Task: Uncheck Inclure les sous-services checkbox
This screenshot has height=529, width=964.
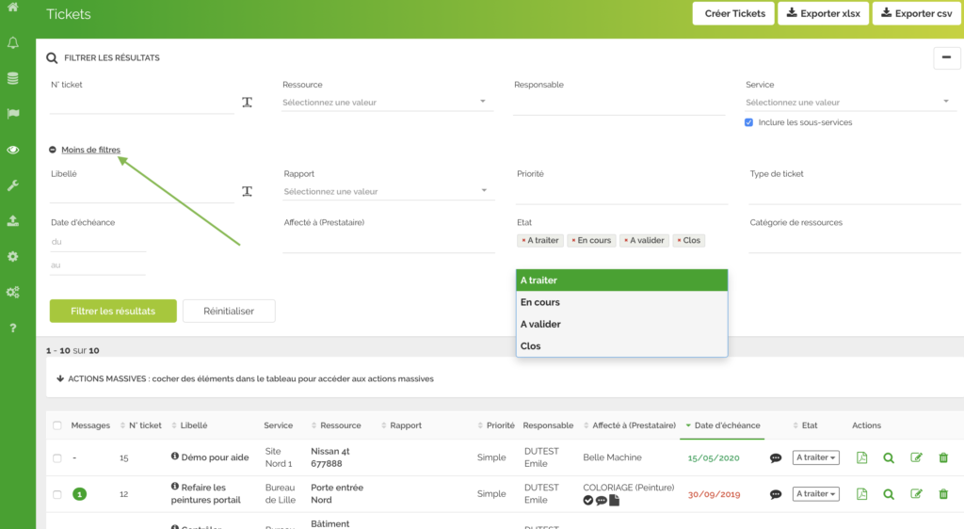Action: [x=749, y=122]
